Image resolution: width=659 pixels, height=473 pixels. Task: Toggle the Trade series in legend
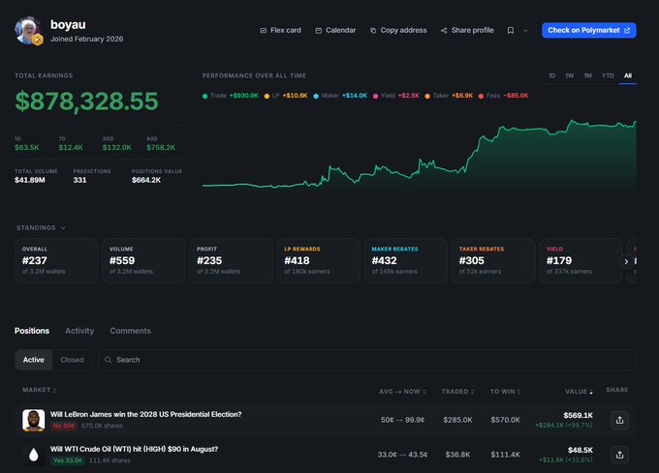[x=231, y=96]
